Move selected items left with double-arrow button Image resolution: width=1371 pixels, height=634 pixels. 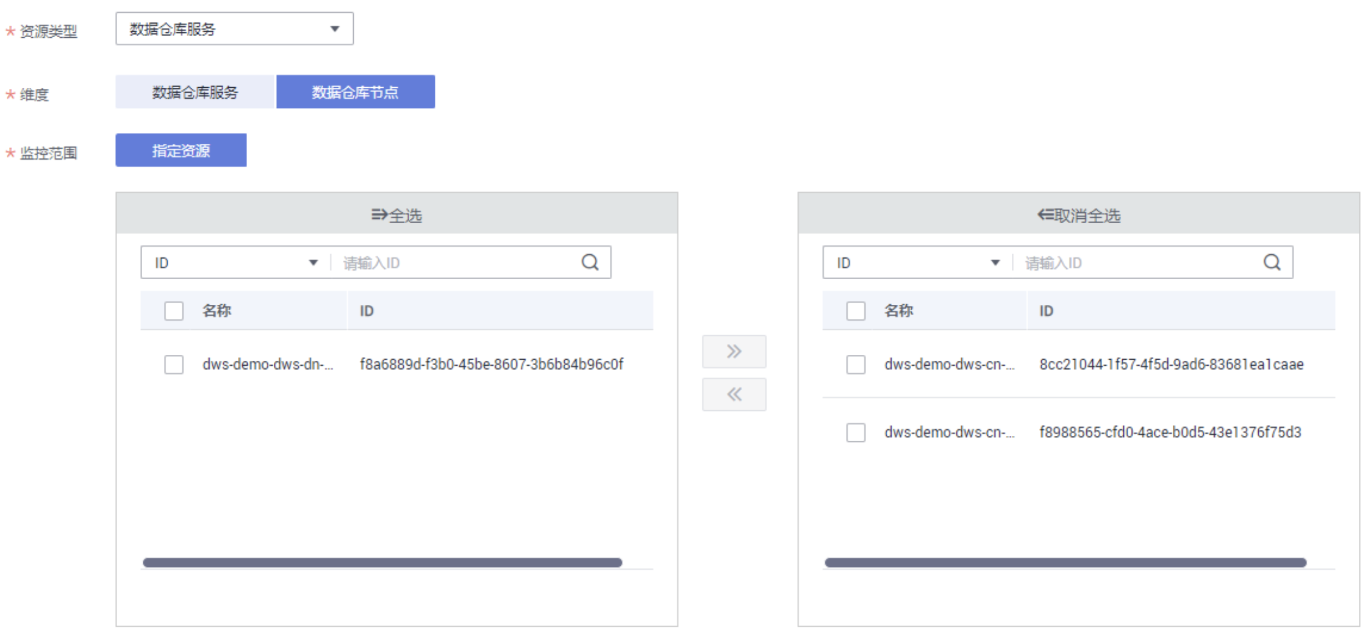pos(734,394)
